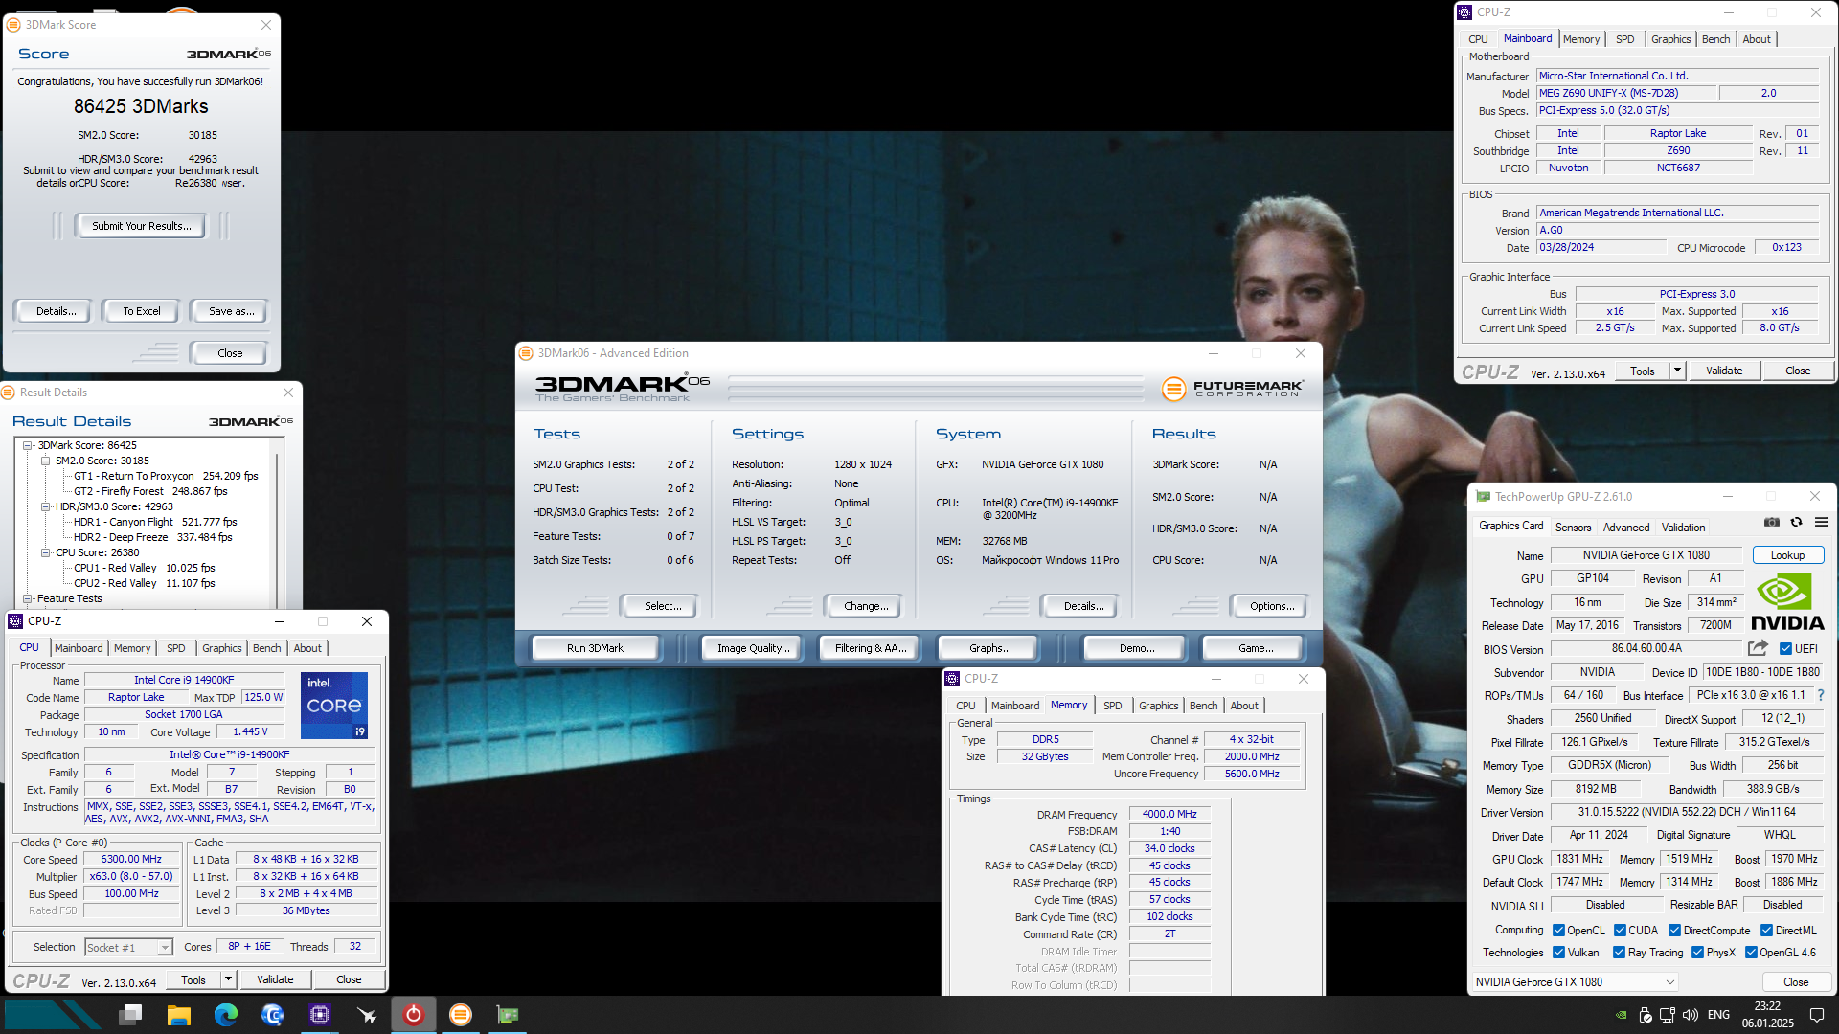Click the red power icon on the taskbar
The width and height of the screenshot is (1839, 1034).
click(x=413, y=1015)
